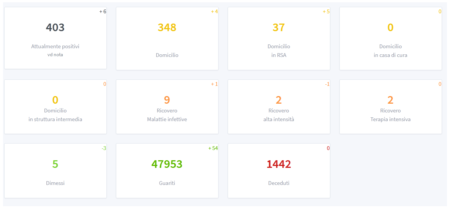The width and height of the screenshot is (450, 210).
Task: Click the +54 change on Guariti card
Action: coord(213,148)
